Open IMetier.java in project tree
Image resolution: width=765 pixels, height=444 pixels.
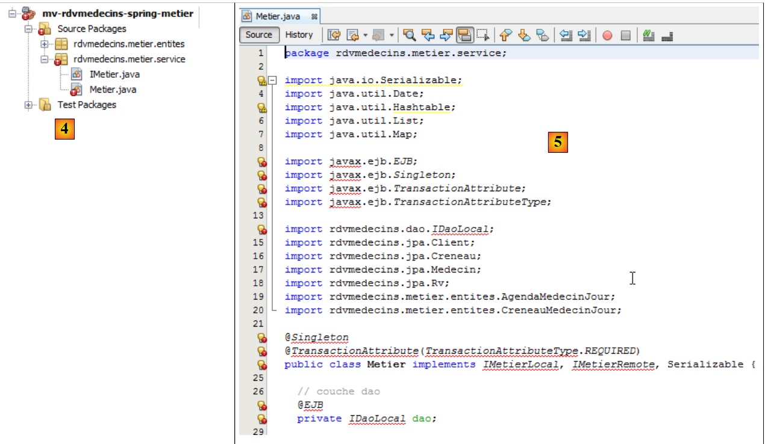coord(114,75)
